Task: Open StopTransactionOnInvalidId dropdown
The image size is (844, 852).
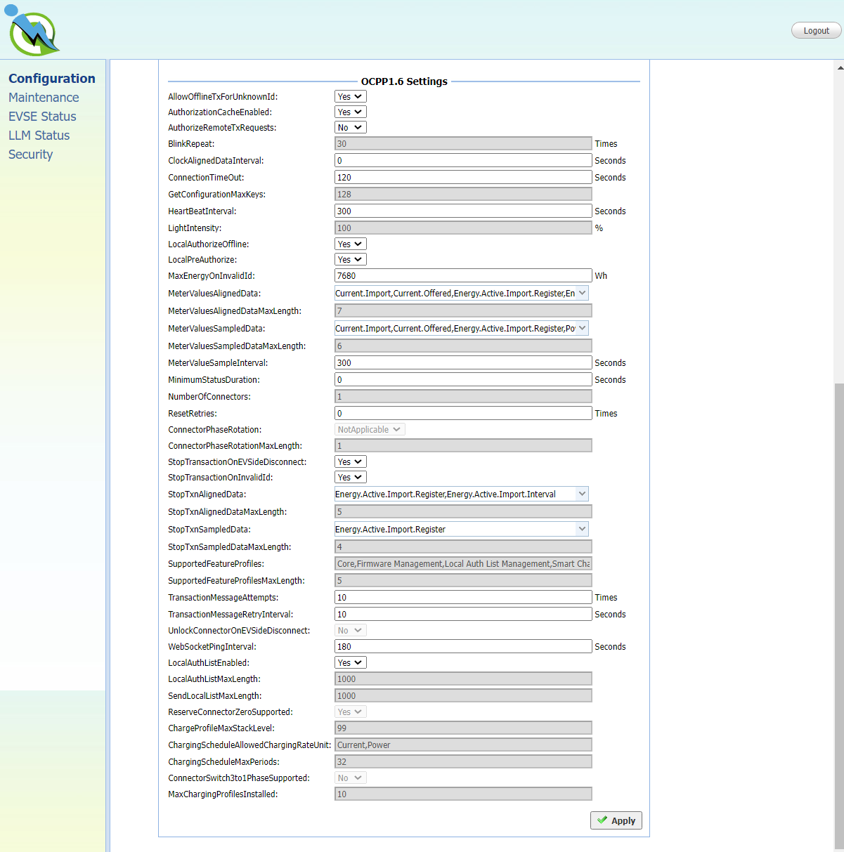Action: pos(351,478)
